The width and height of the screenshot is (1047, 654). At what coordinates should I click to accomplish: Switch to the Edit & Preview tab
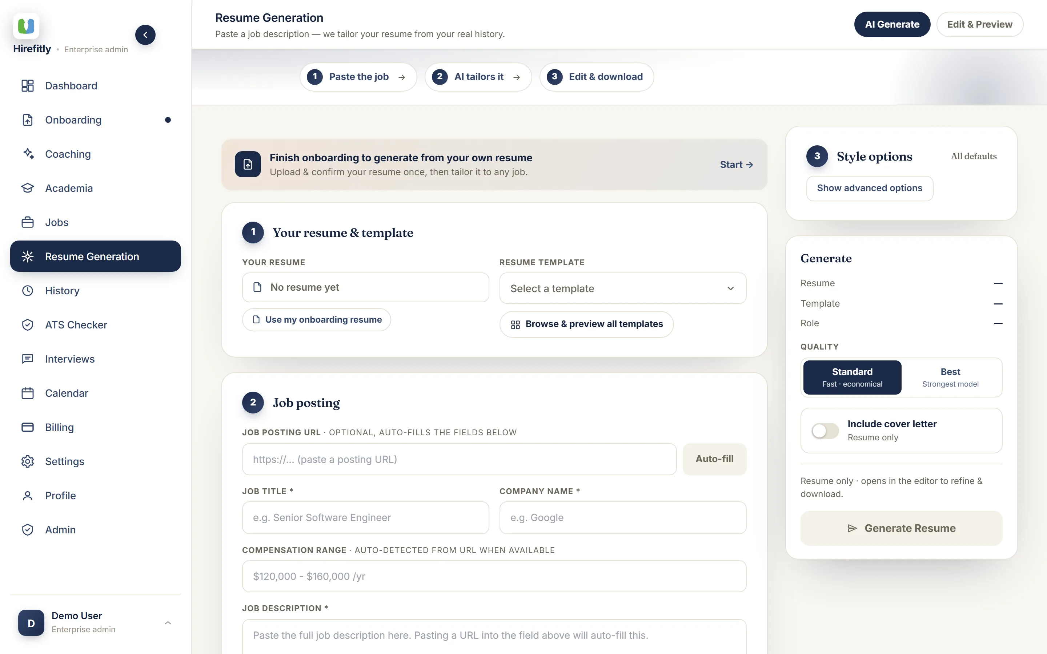[x=979, y=24]
